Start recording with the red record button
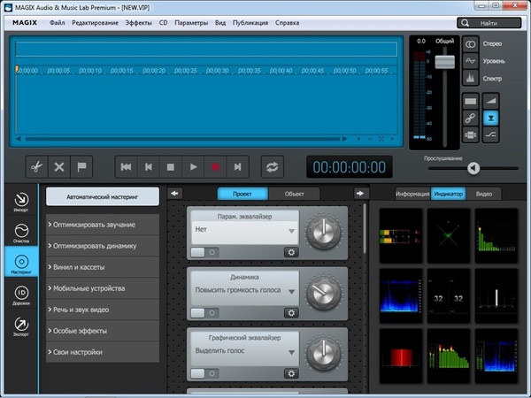The image size is (531, 398). click(215, 167)
